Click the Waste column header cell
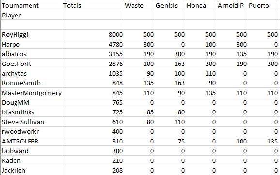Viewport: 280px width, 175px height. click(x=139, y=5)
